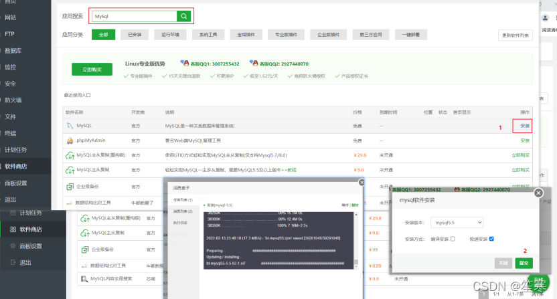Click the MySQL内容全局搜索 magnifier icon
Viewport: 557px width, 299px height.
click(84, 279)
